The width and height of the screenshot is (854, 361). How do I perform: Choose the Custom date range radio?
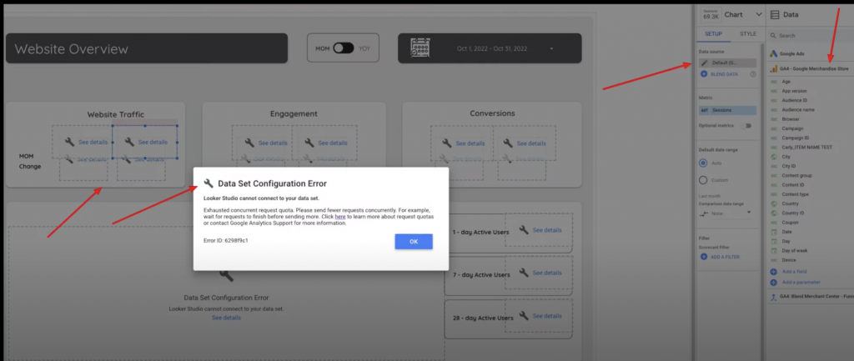point(702,180)
